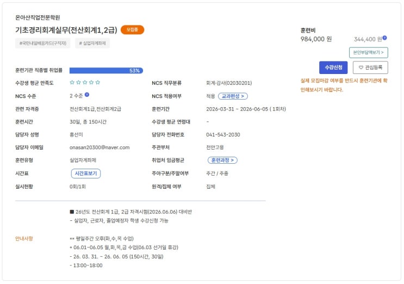404x284 pixels.
Task: Click the fifth satisfaction rating star
Action: click(98, 83)
